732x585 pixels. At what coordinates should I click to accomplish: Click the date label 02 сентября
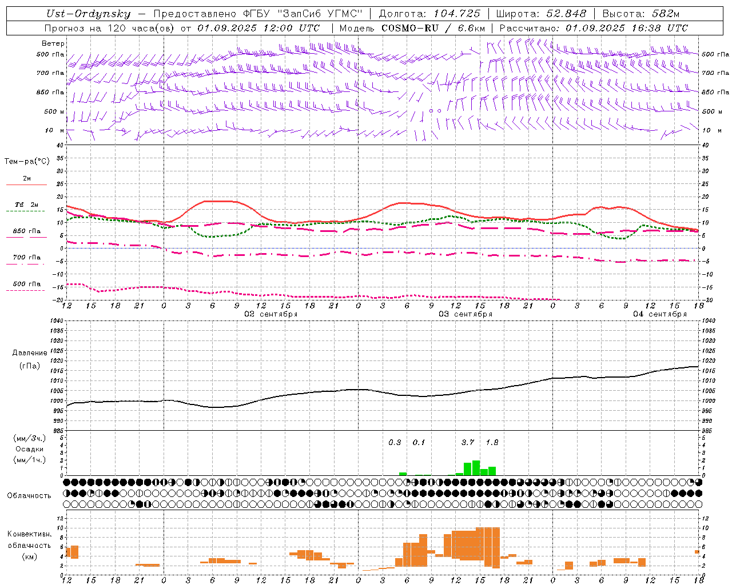(x=271, y=314)
